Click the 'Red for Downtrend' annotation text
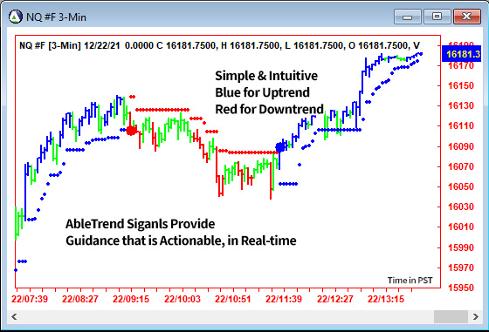Screen dimensions: 489x332 [270, 109]
